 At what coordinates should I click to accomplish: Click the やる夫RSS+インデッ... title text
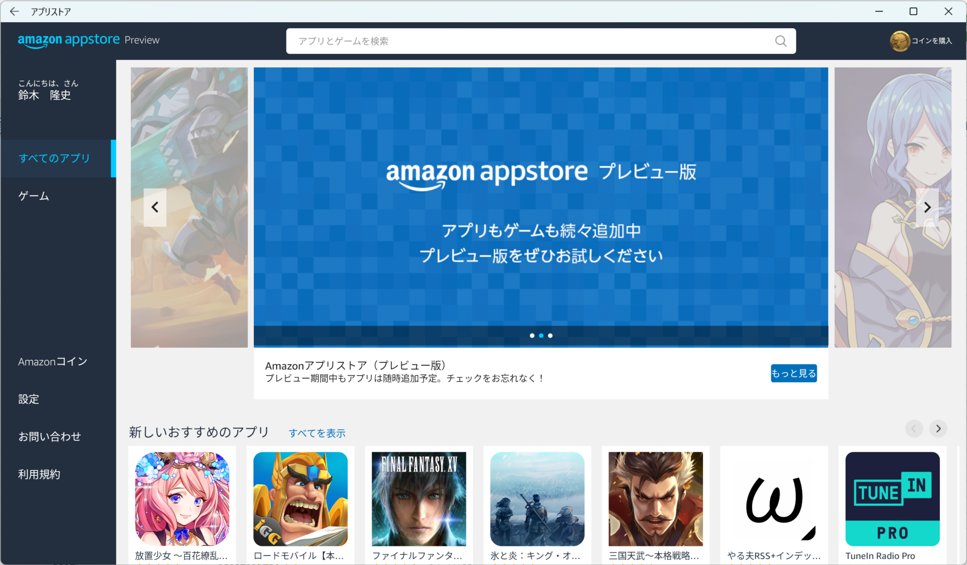click(774, 556)
